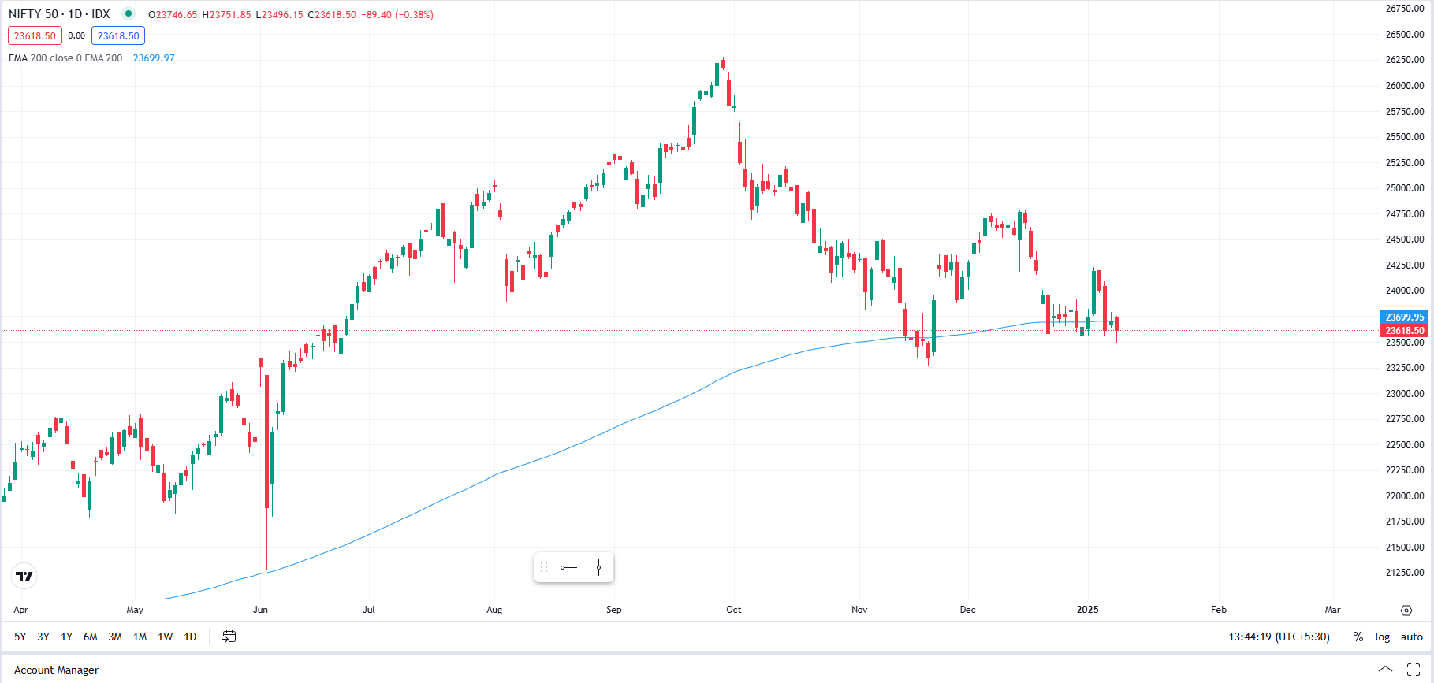Toggle logarithmic scale with log

click(x=1382, y=637)
